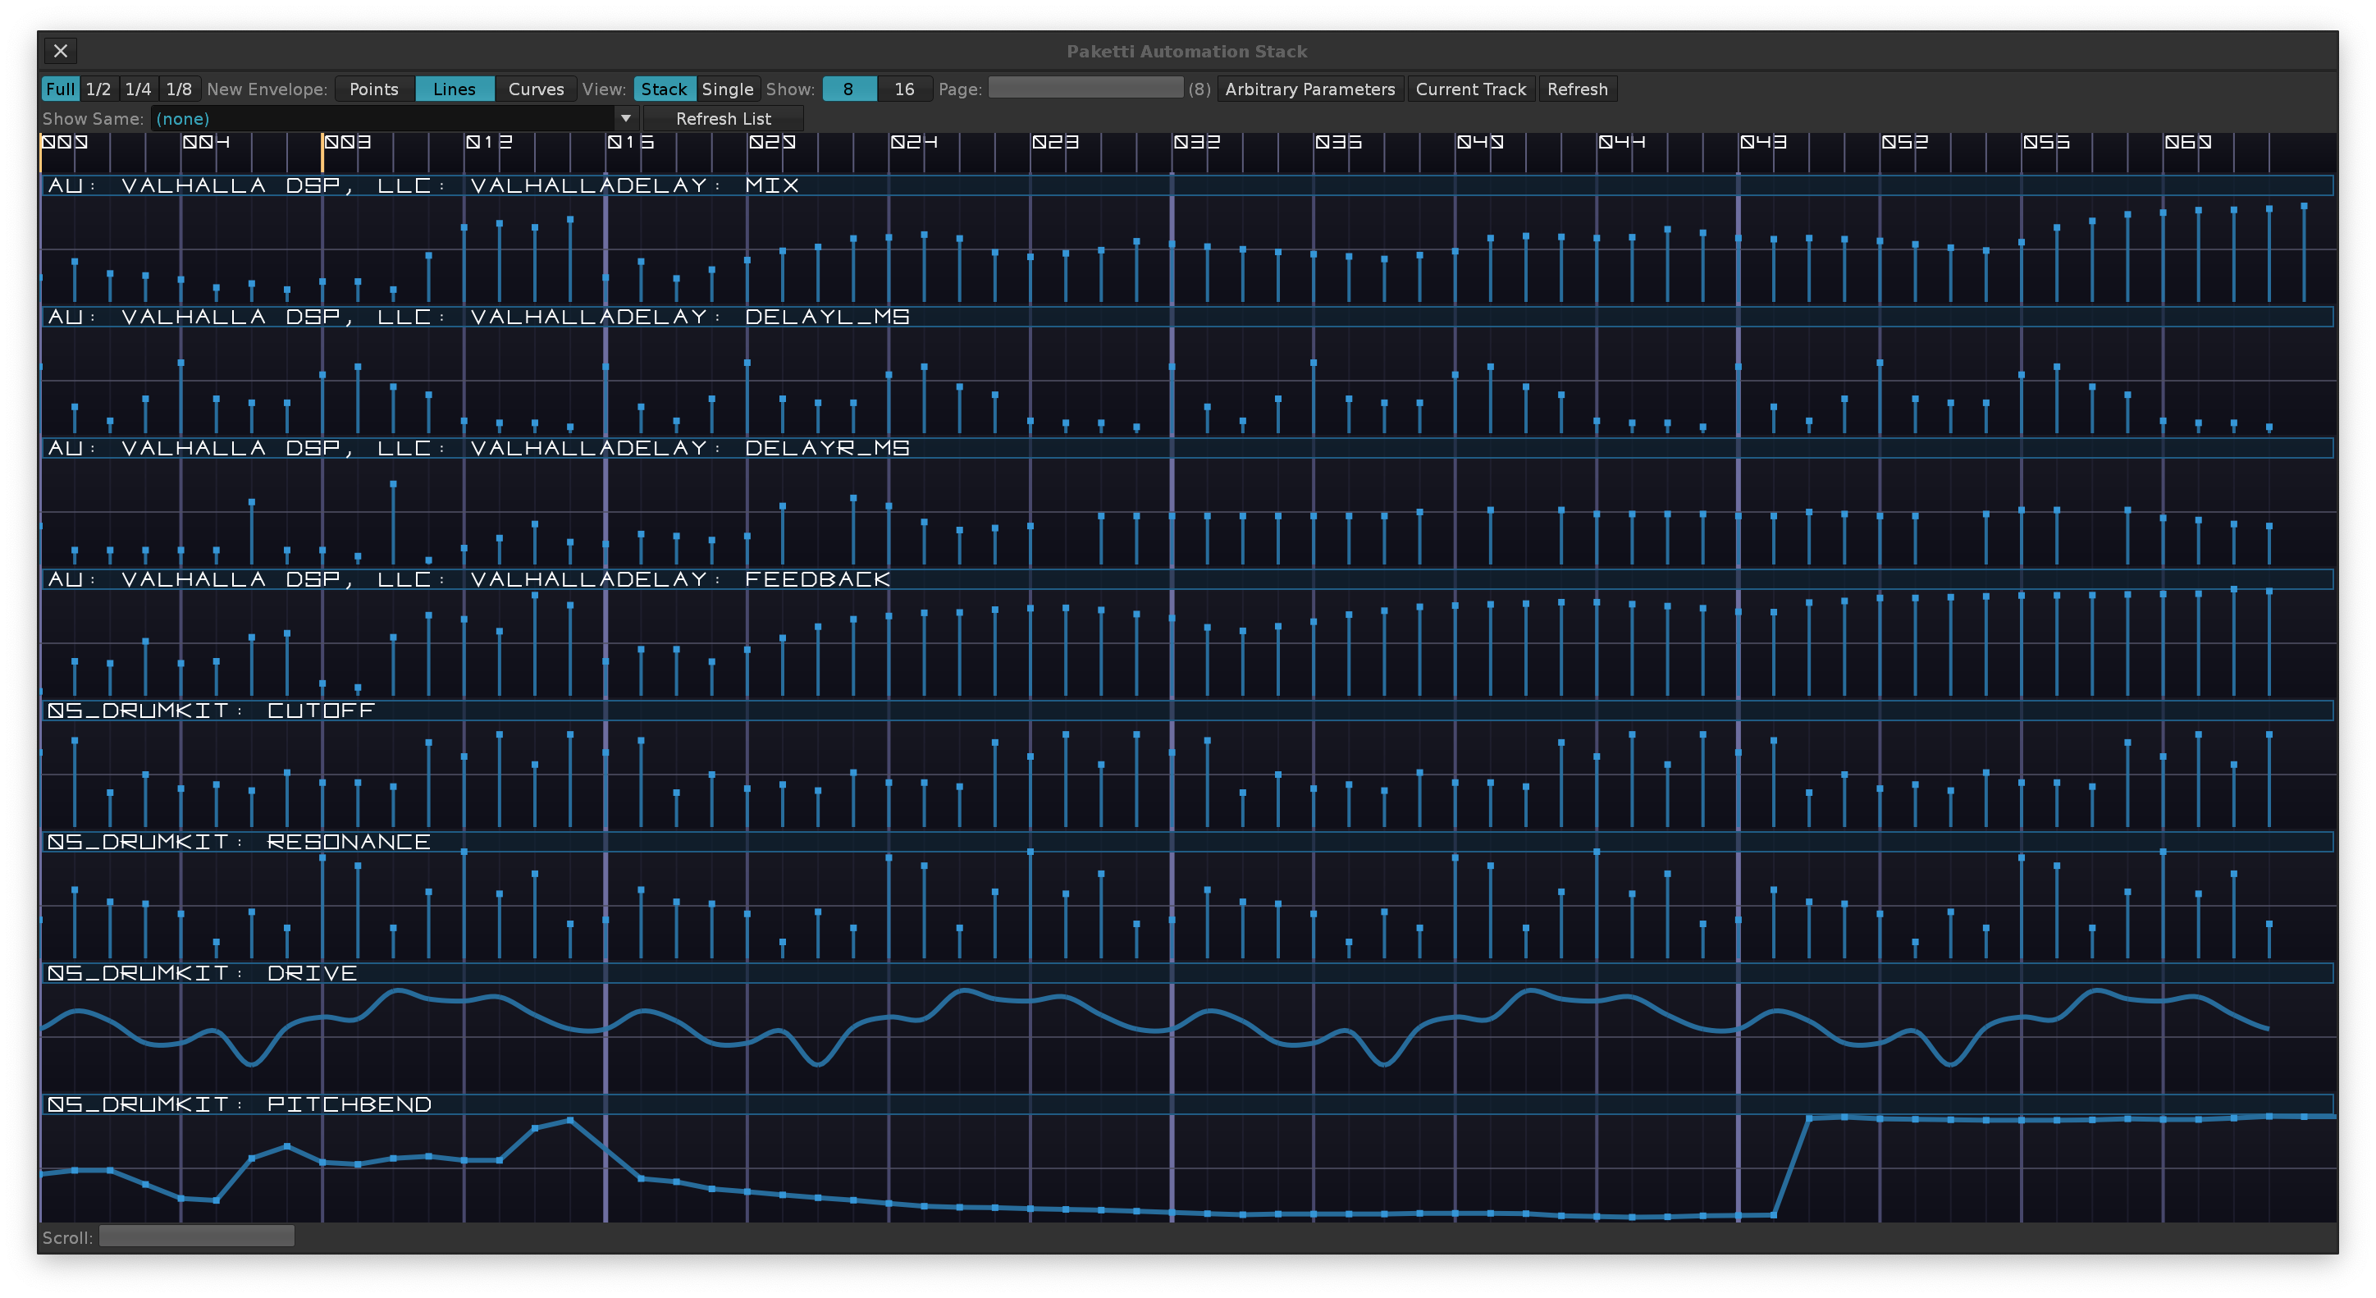Select Curves envelope mode

[536, 89]
